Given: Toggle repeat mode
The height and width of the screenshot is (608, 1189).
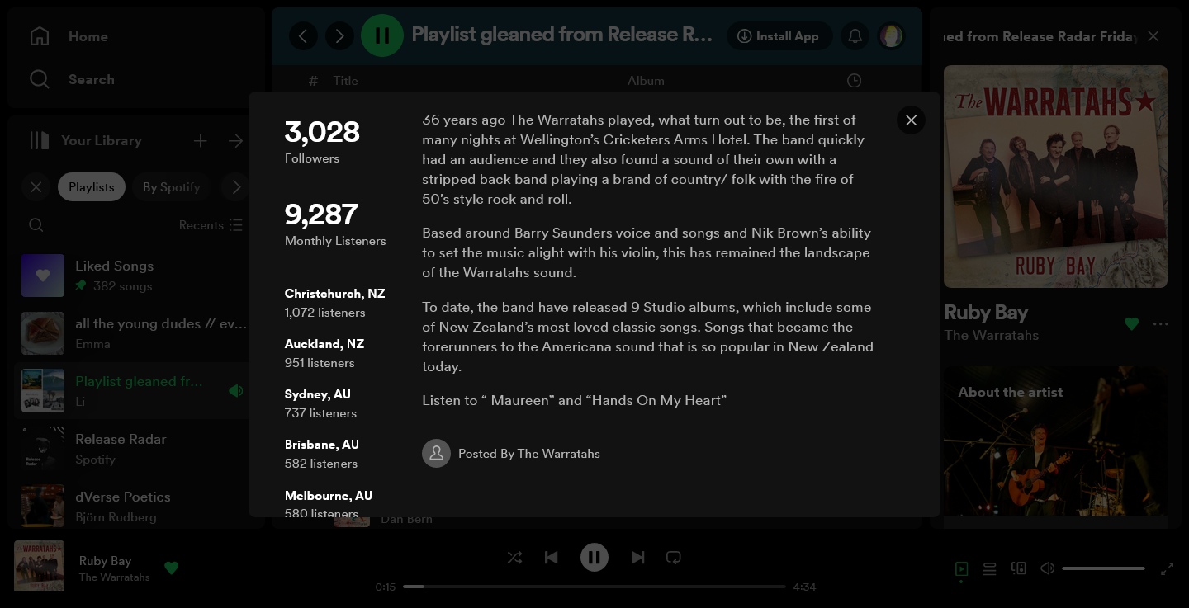Looking at the screenshot, I should coord(674,558).
